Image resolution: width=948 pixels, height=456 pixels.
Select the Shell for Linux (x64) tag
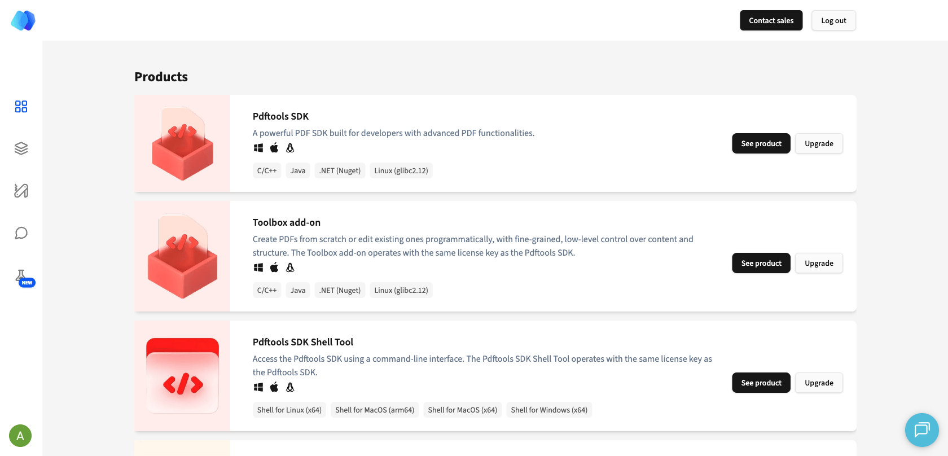[x=289, y=410]
